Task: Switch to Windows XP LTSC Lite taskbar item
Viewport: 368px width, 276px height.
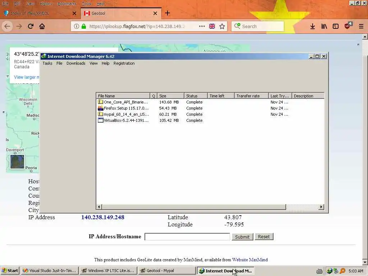Action: [108, 271]
